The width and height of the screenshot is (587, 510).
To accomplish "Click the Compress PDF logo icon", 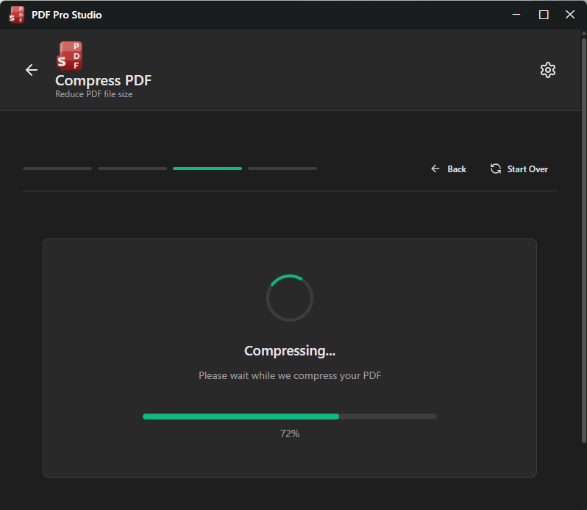I will [69, 56].
